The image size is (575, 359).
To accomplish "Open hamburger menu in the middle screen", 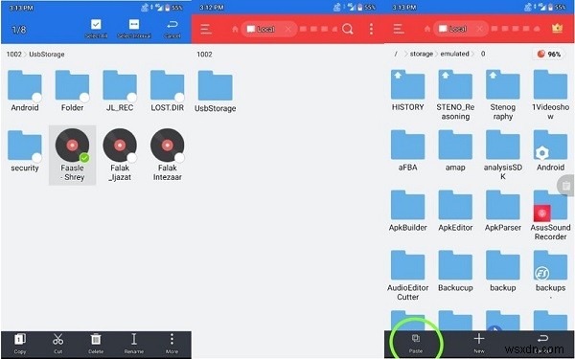I will [x=206, y=29].
